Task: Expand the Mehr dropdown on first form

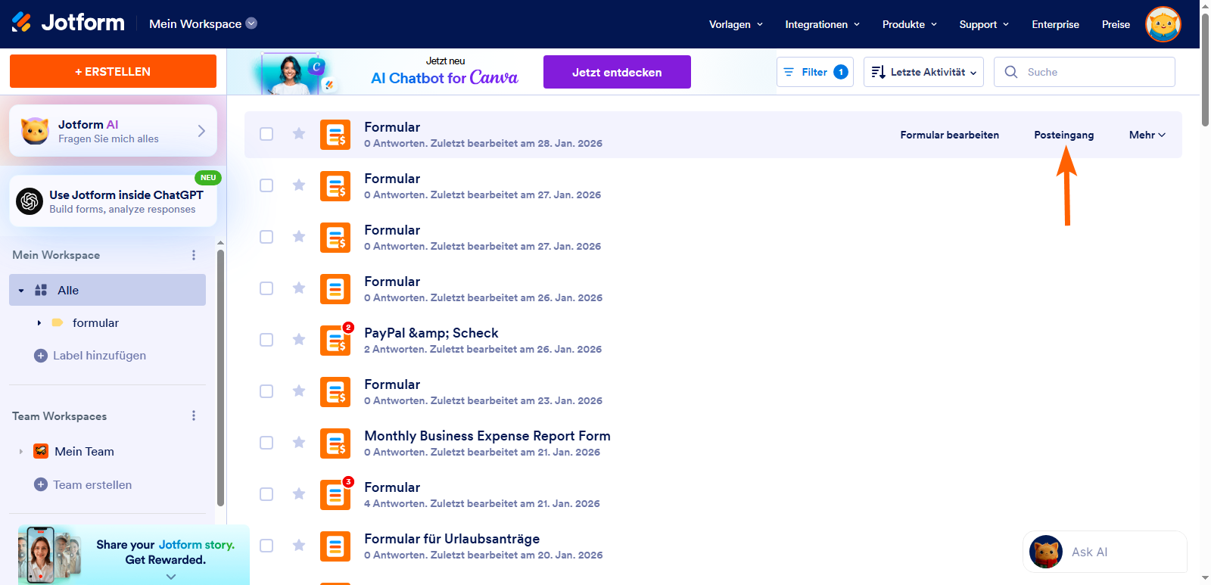Action: [1147, 135]
